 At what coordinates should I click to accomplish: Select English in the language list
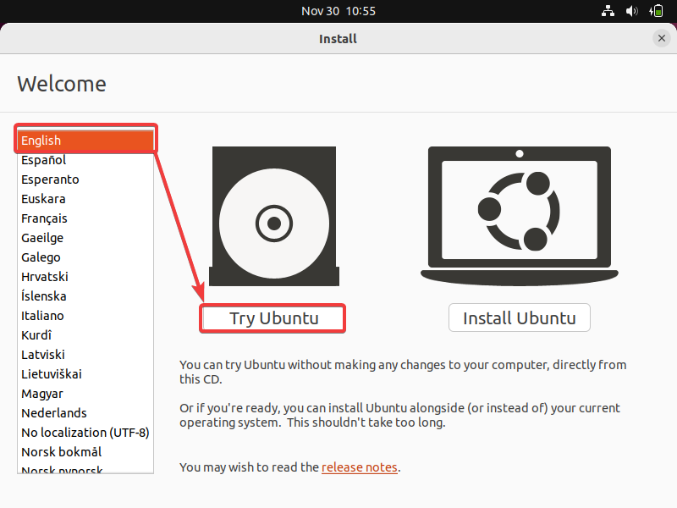click(85, 141)
